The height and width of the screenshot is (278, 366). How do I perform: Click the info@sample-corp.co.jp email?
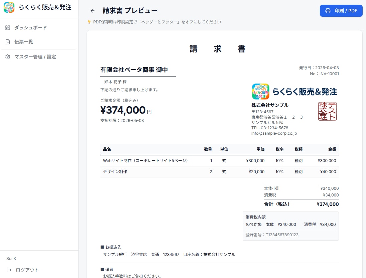pos(274,133)
